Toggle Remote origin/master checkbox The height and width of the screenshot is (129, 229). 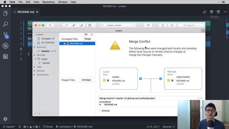pyautogui.click(x=161, y=79)
